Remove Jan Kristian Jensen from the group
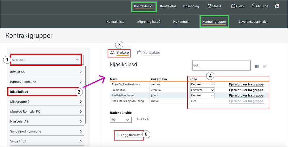Screen dimensions: 288x147 (x=246, y=96)
